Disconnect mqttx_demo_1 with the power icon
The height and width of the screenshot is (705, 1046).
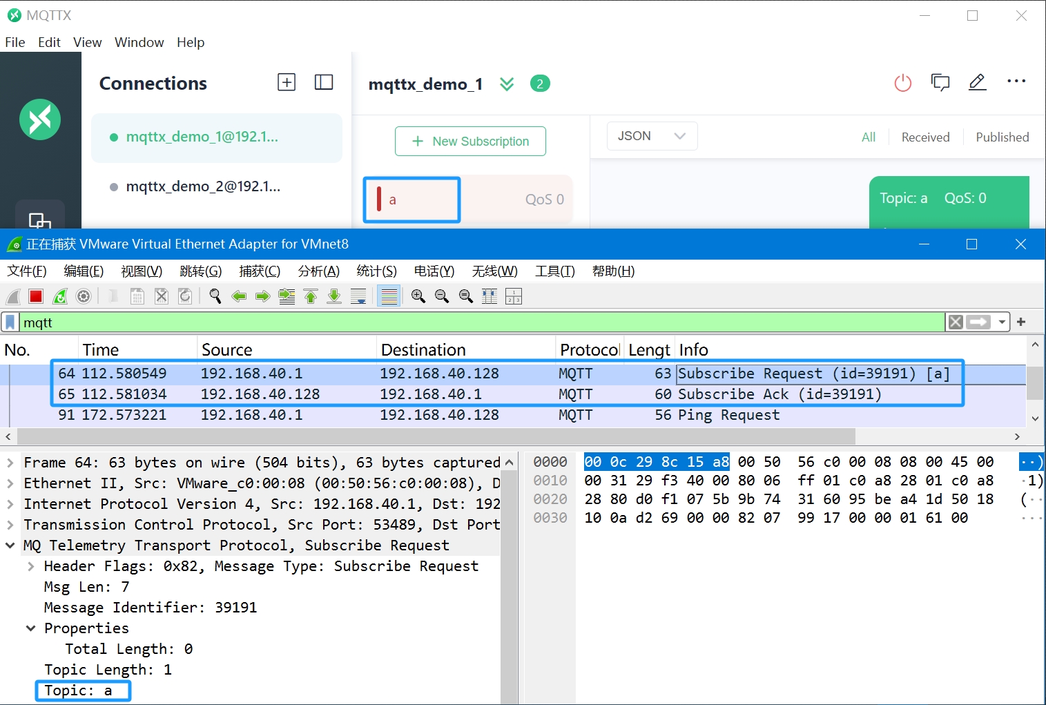pos(903,83)
